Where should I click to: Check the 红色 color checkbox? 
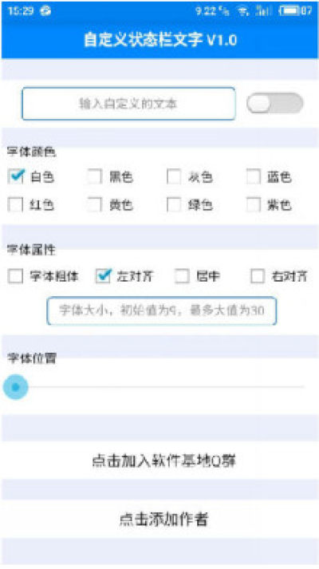[x=15, y=205]
